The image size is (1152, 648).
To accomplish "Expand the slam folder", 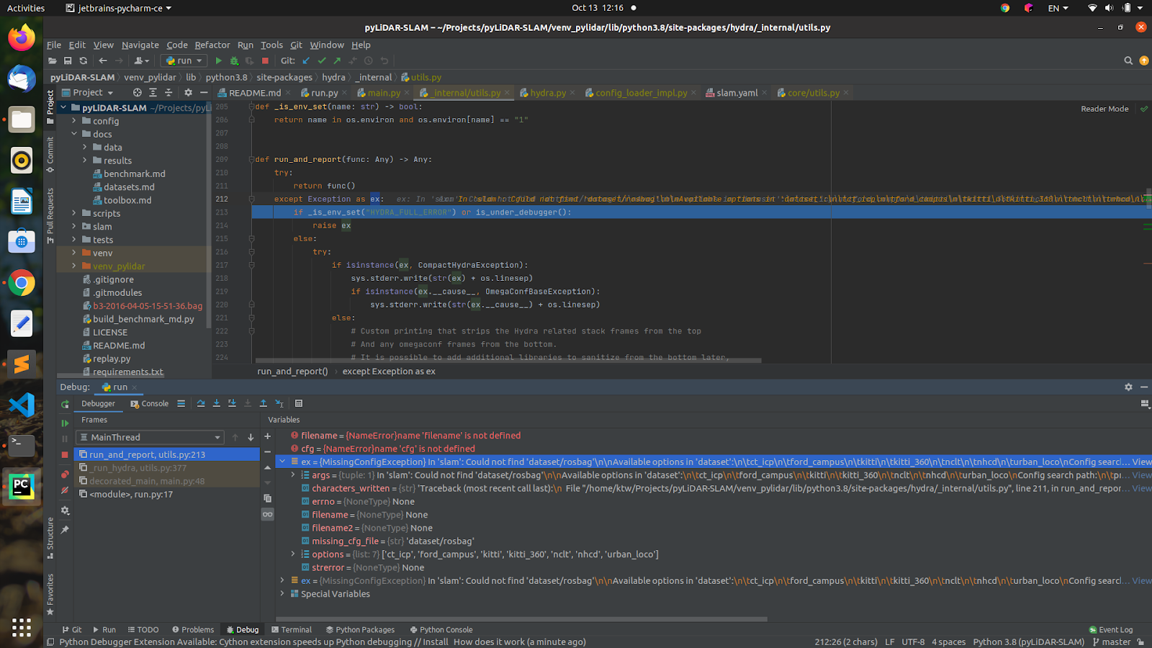I will (73, 226).
